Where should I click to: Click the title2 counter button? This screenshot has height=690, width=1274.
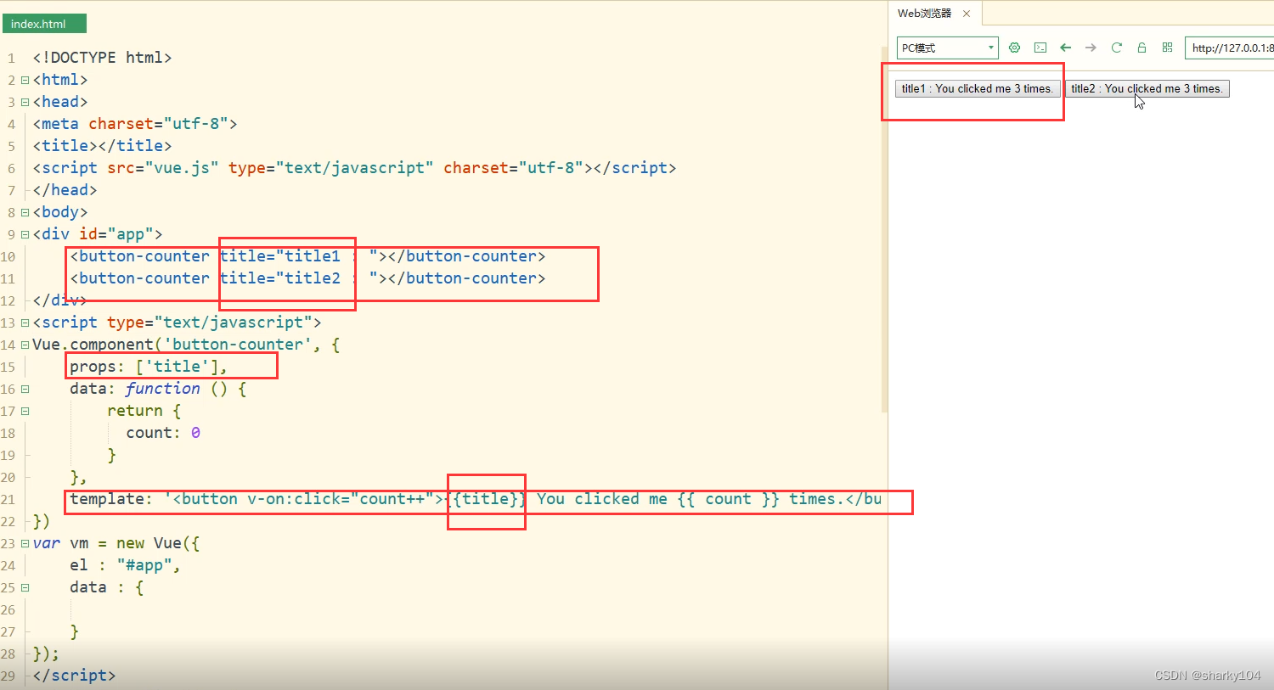(1147, 88)
